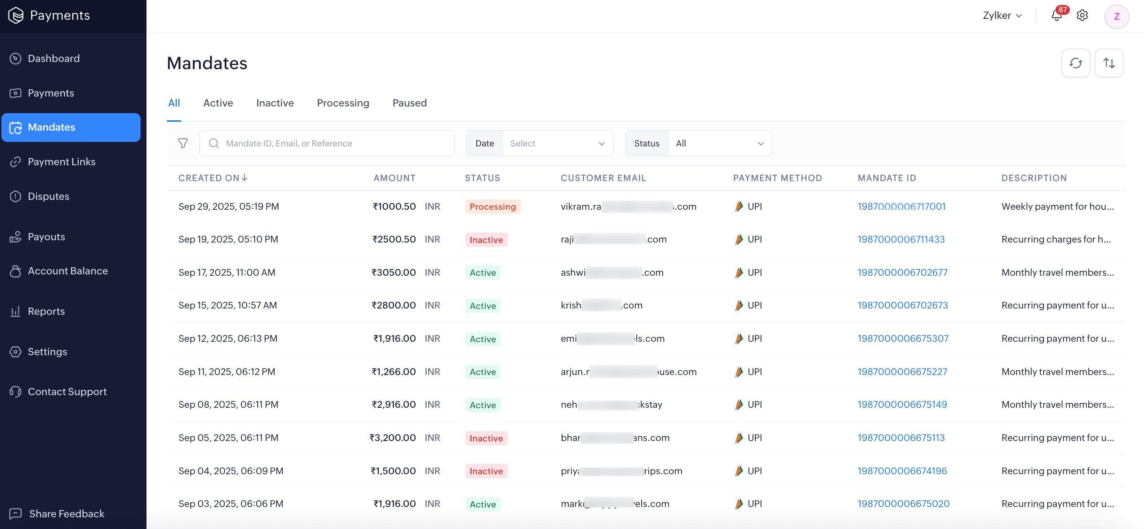This screenshot has height=529, width=1144.
Task: Refresh the mandates list
Action: 1075,63
